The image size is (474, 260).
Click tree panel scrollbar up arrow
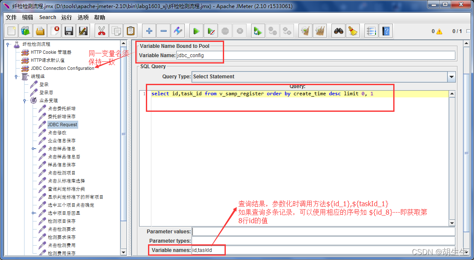[123, 44]
